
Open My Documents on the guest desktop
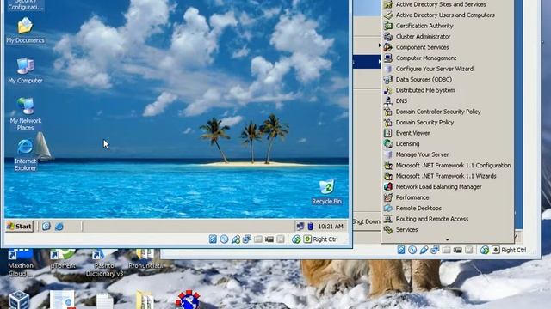[x=25, y=31]
